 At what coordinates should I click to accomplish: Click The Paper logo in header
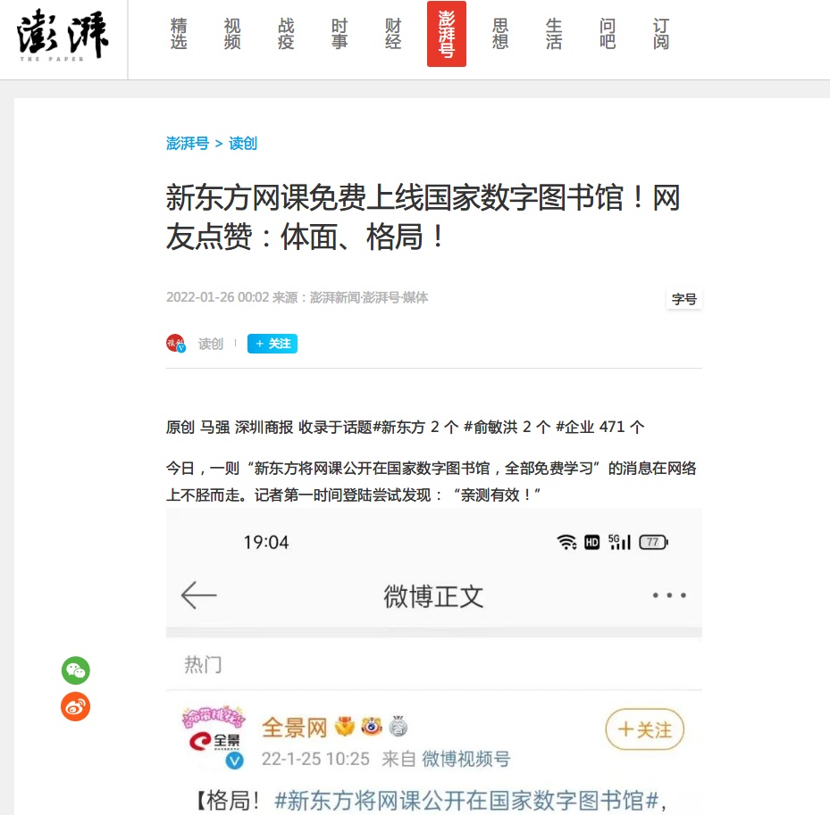point(63,35)
